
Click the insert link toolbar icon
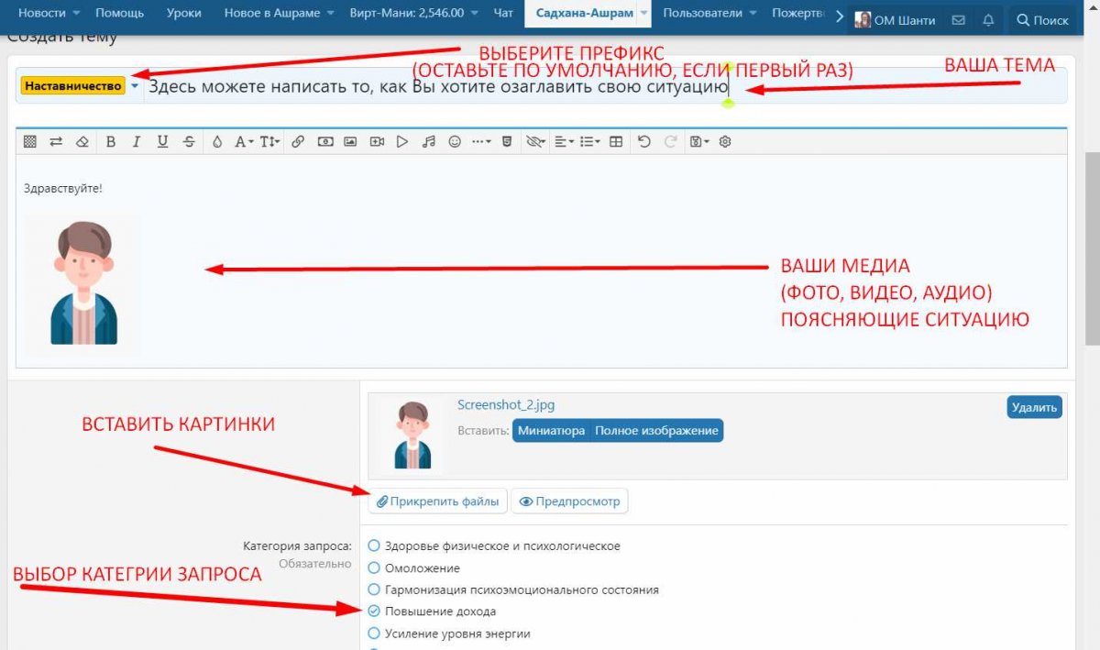[x=298, y=142]
